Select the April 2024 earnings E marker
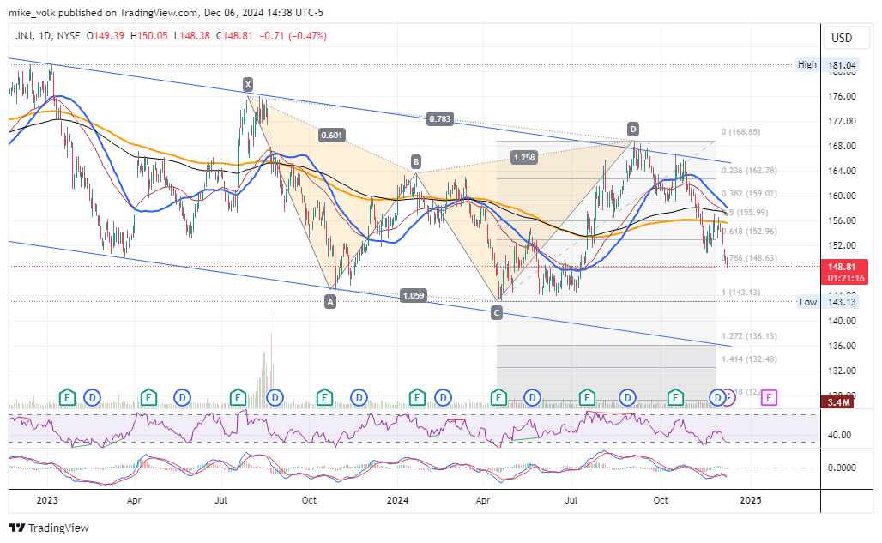 498,398
